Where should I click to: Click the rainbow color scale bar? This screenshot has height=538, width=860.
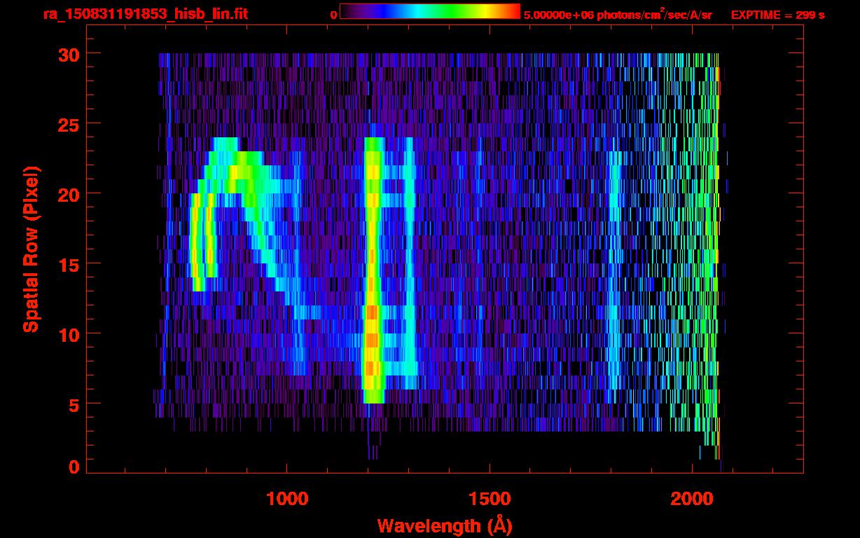tap(430, 12)
